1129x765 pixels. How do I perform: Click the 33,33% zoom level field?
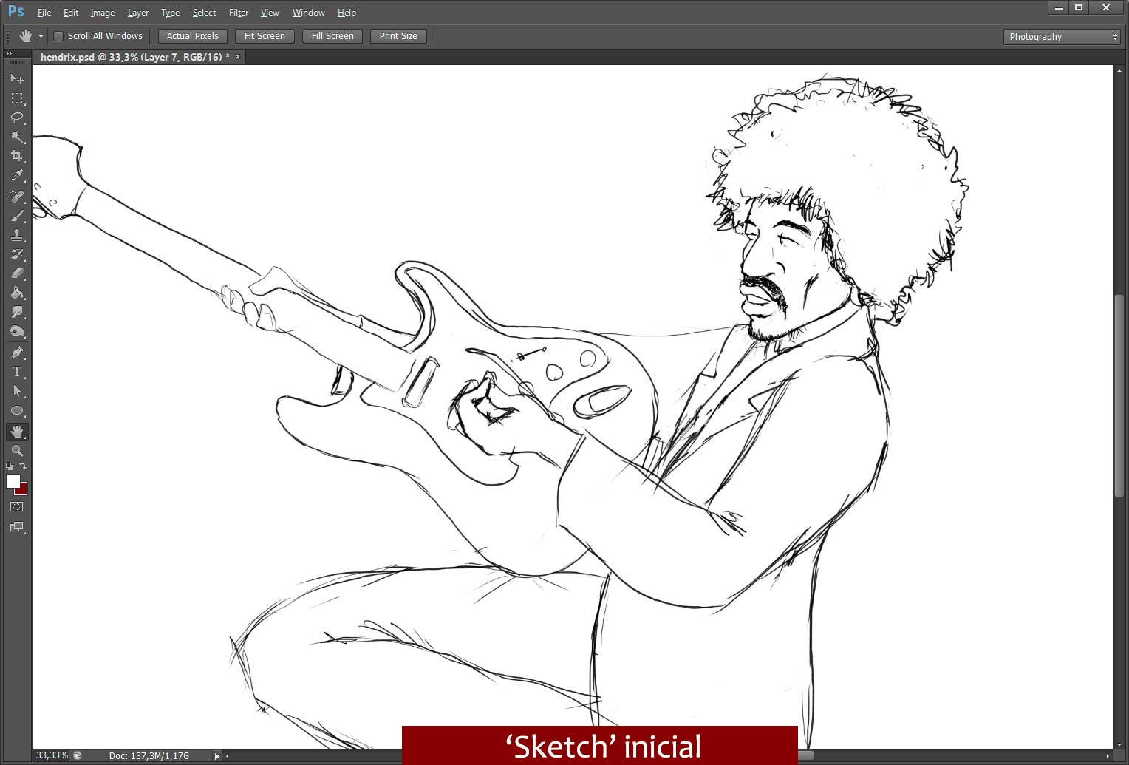coord(52,756)
